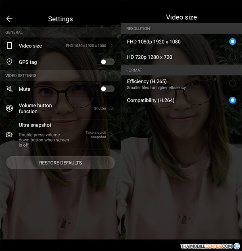Open Volume button function setting label
This screenshot has width=242, height=251.
(35, 108)
